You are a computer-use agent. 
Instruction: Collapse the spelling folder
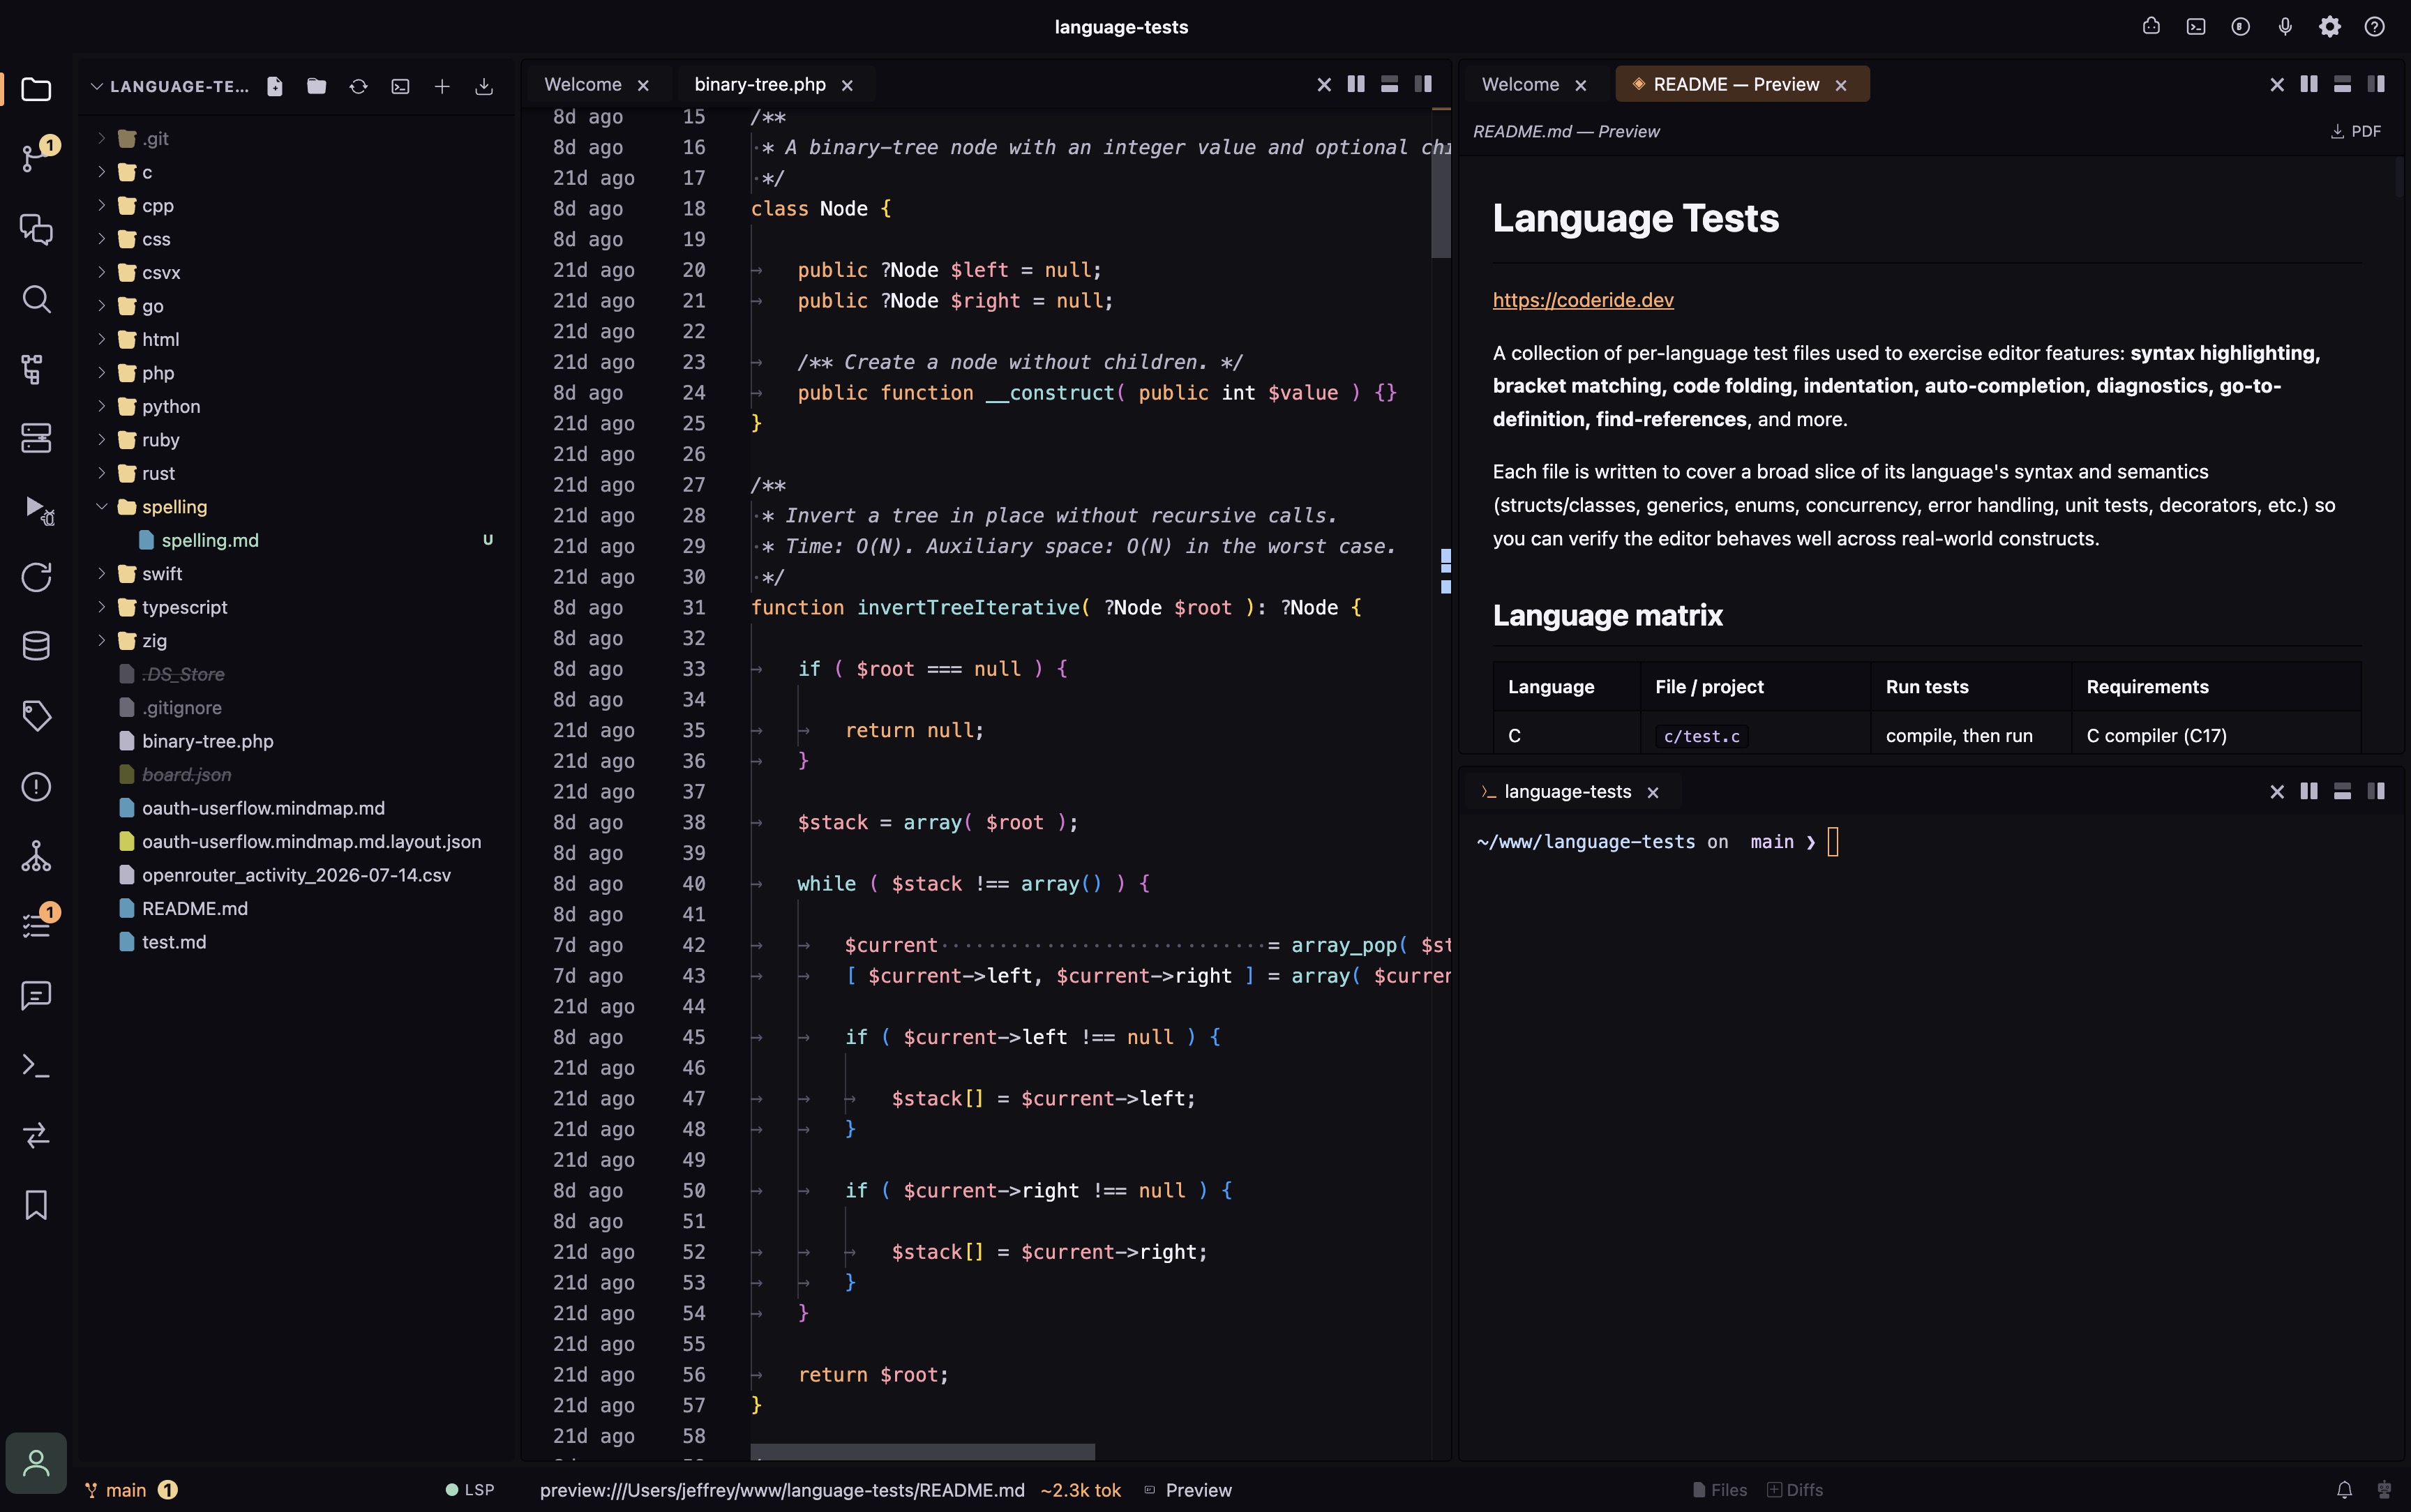[x=101, y=507]
